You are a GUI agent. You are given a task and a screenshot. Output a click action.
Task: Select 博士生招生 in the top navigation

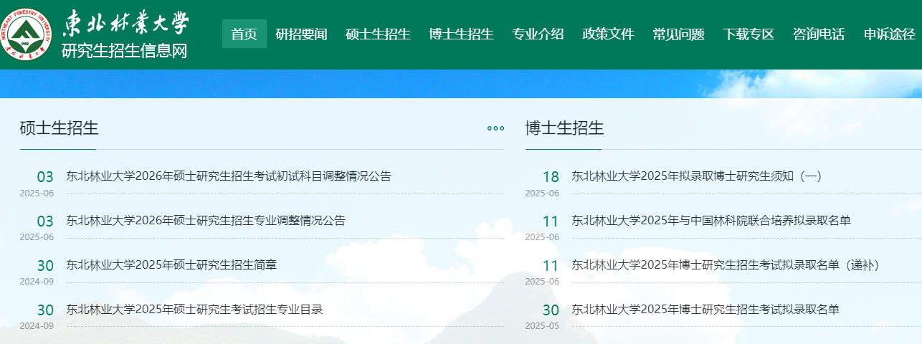(461, 34)
